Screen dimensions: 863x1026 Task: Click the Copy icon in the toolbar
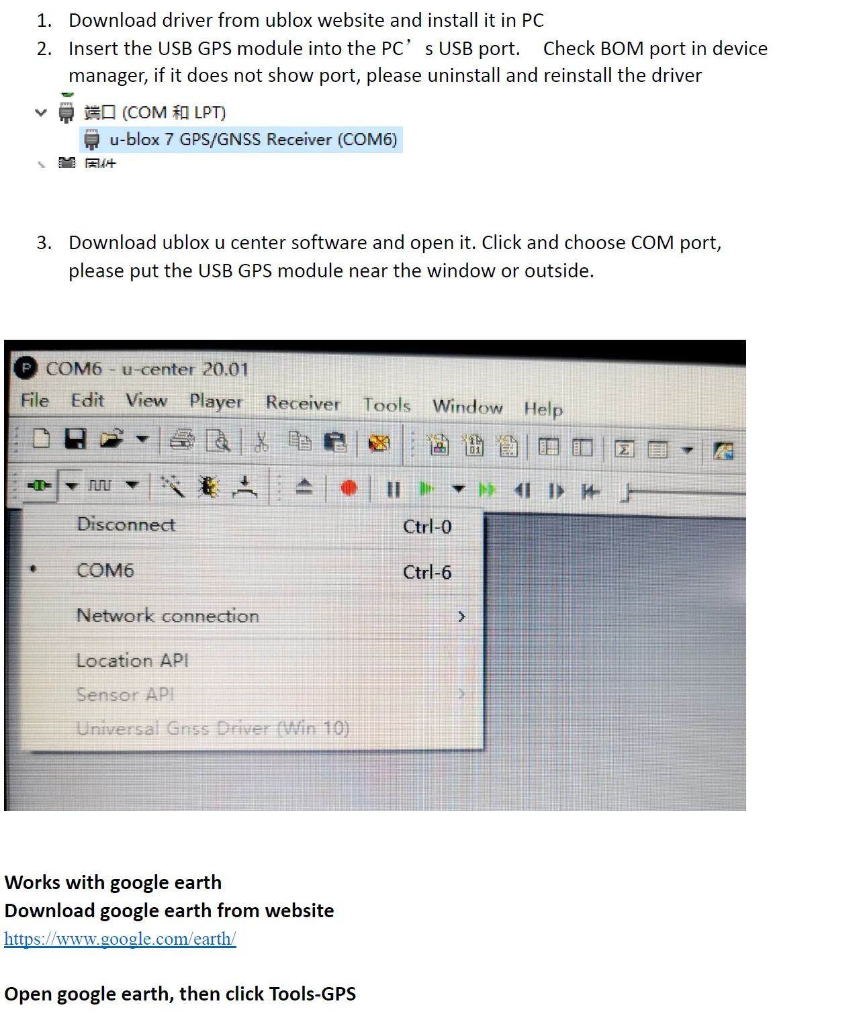[x=300, y=441]
